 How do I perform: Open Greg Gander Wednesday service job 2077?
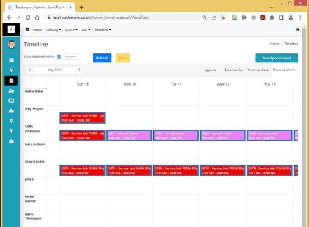pos(223,171)
